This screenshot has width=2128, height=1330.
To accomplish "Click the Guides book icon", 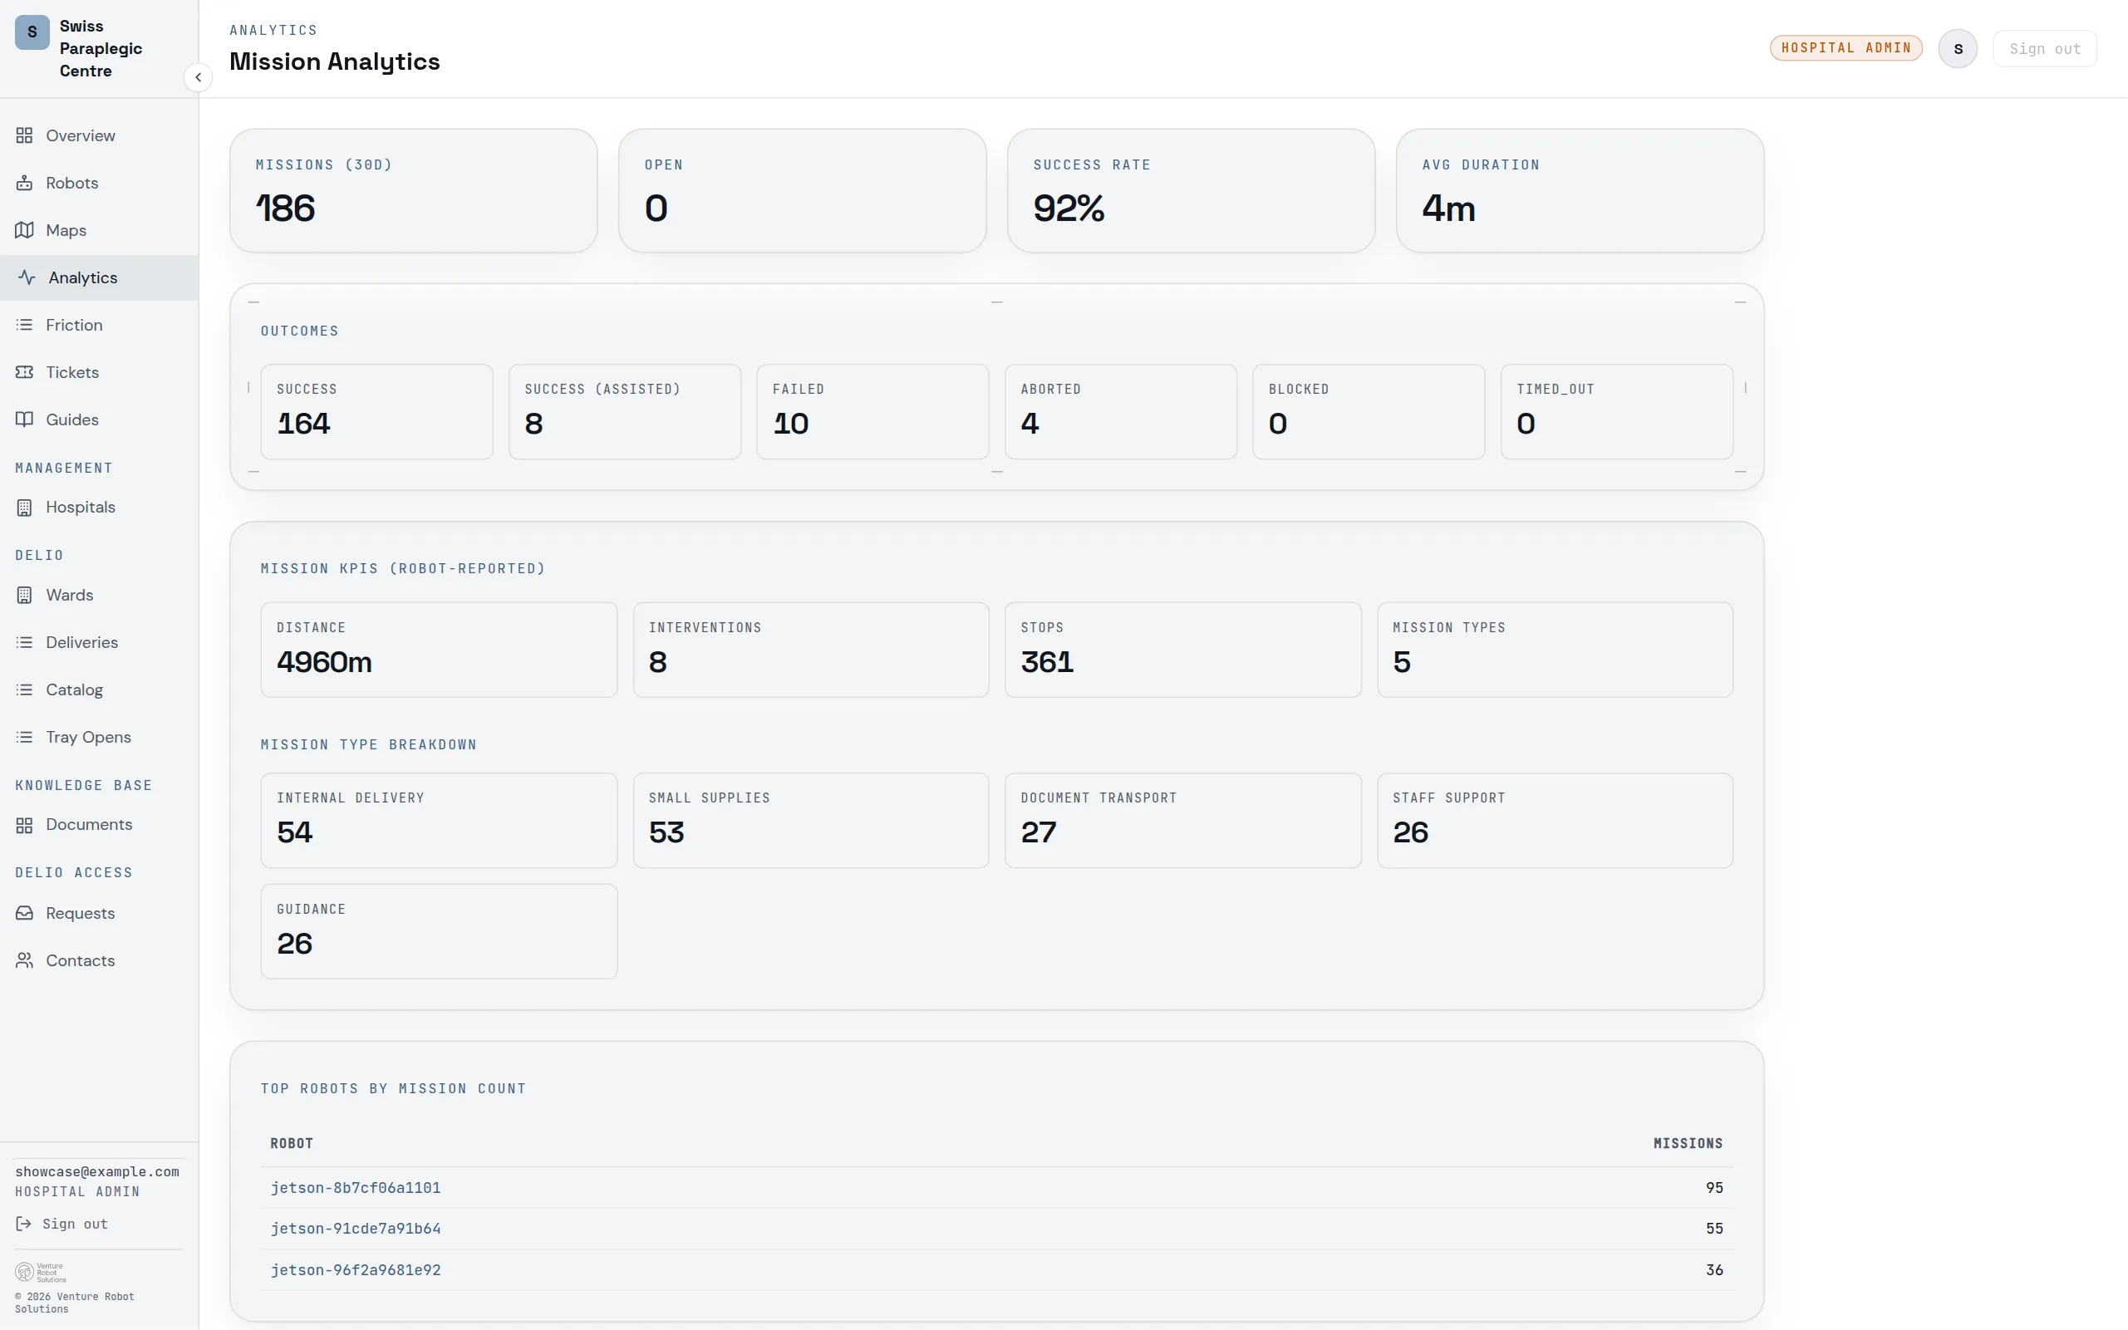I will pyautogui.click(x=25, y=420).
